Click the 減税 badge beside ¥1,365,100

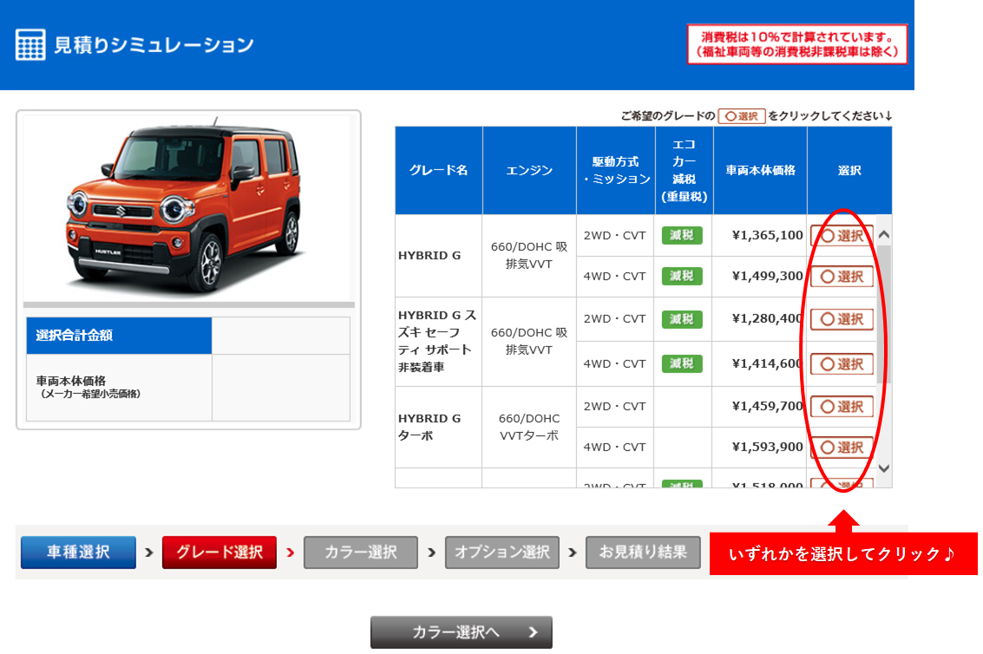(682, 236)
